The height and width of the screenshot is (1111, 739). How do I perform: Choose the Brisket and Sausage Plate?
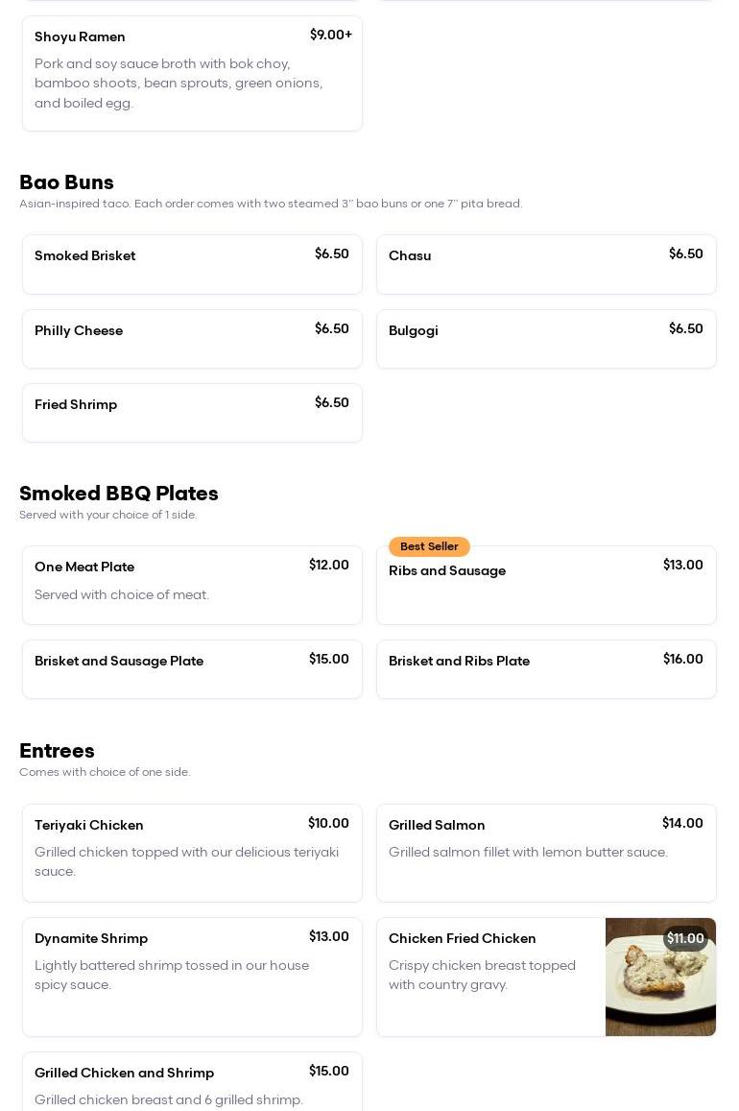[192, 668]
